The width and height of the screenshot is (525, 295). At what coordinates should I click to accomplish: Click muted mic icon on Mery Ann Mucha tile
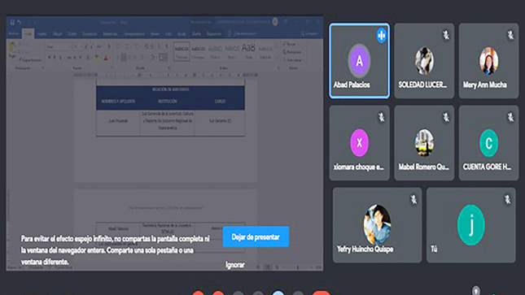510,35
